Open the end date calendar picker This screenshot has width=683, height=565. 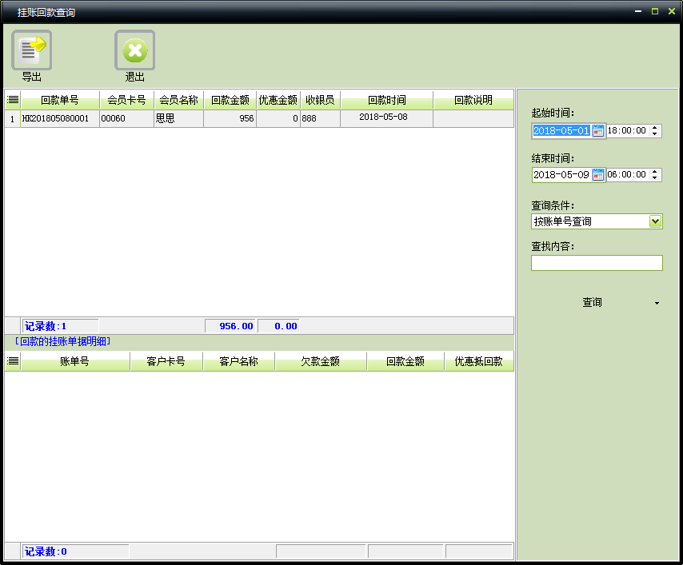pyautogui.click(x=598, y=174)
